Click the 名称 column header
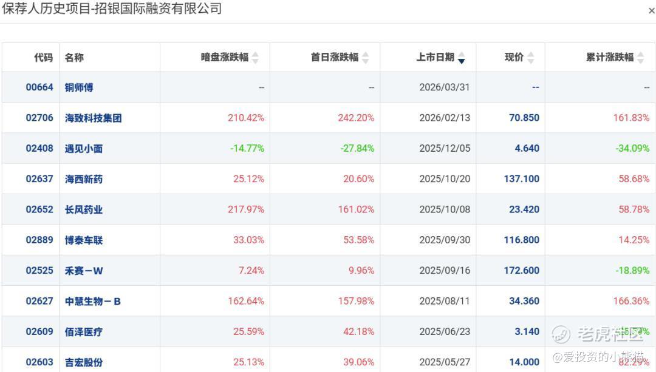Image resolution: width=656 pixels, height=372 pixels. (74, 57)
